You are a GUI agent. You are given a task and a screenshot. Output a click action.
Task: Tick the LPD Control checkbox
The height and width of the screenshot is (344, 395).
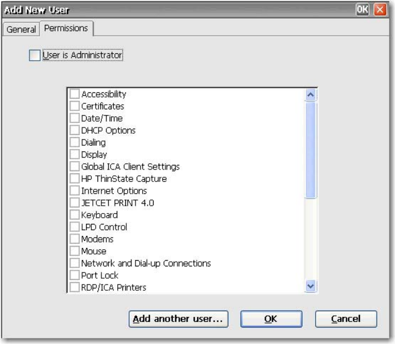tap(75, 227)
